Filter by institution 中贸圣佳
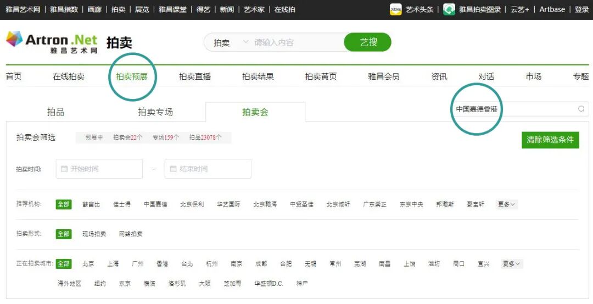 tap(302, 204)
